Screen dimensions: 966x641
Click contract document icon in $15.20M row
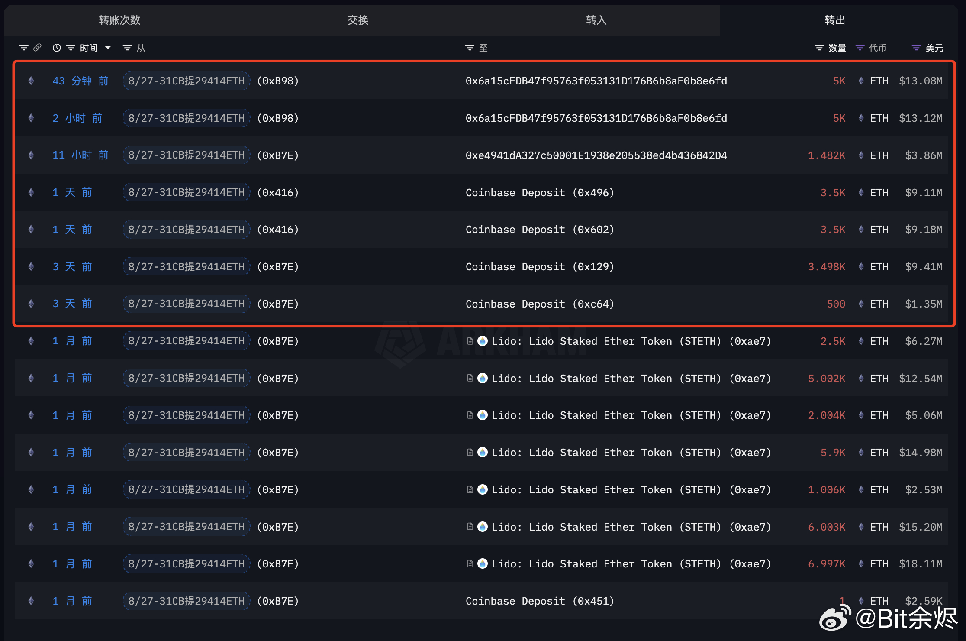point(470,527)
